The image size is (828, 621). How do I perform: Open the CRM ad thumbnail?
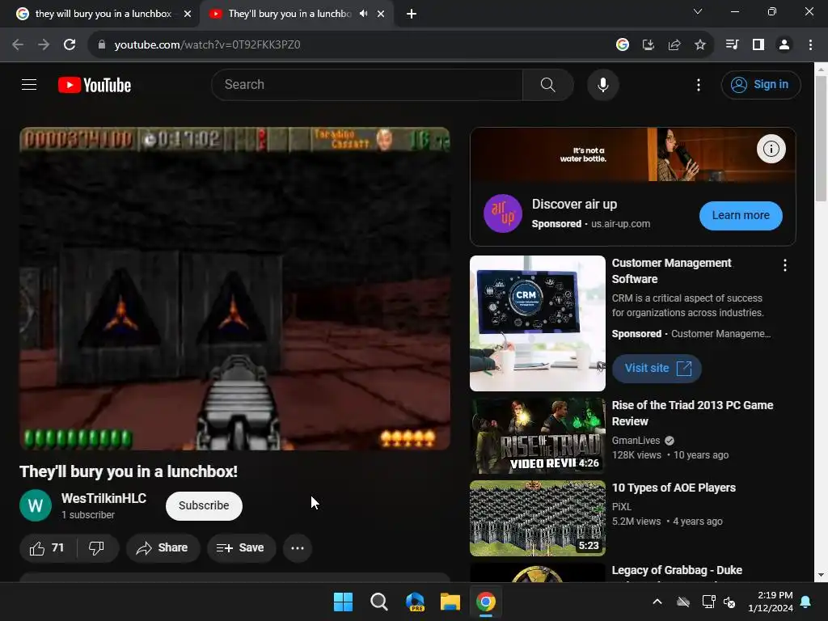(538, 323)
